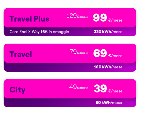This screenshot has width=141, height=115.
Task: Click the 80 kWh/mese allowance label
Action: 109,102
